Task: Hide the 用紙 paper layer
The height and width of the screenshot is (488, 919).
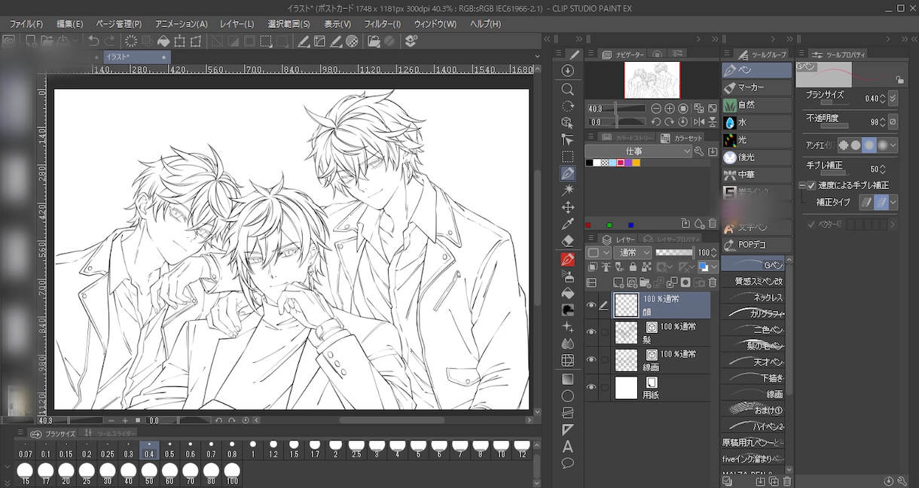Action: click(x=591, y=387)
